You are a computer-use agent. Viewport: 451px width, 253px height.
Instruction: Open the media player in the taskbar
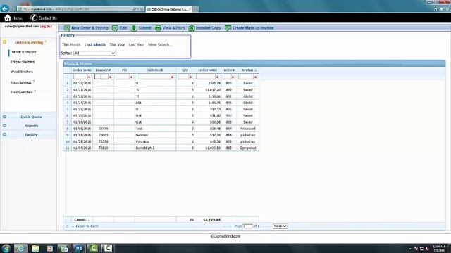tap(49, 248)
